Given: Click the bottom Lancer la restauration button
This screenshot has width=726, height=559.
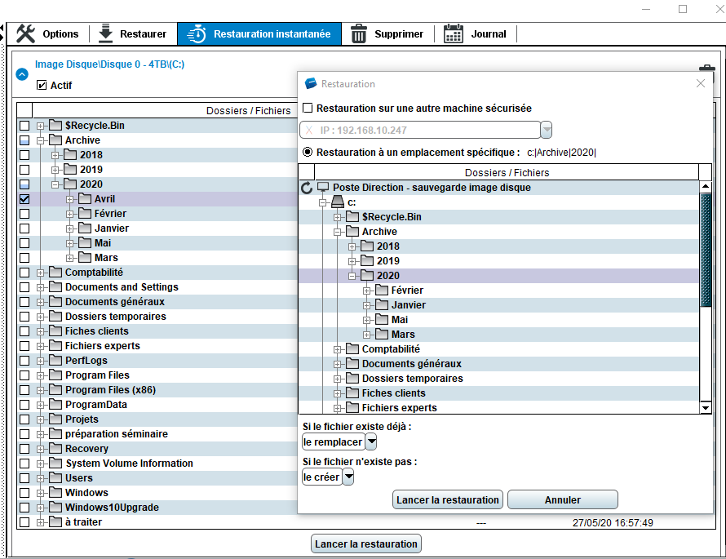Looking at the screenshot, I should pyautogui.click(x=365, y=543).
